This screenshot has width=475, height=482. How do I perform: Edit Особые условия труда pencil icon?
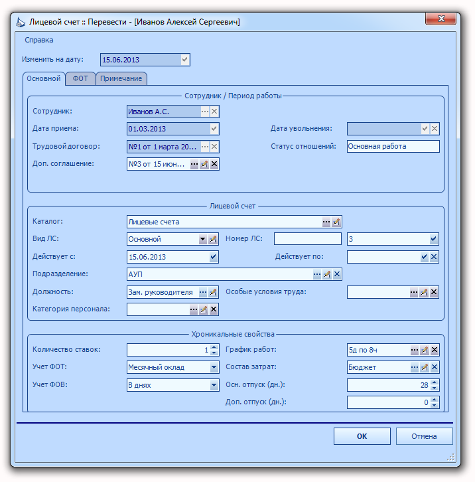coord(424,292)
